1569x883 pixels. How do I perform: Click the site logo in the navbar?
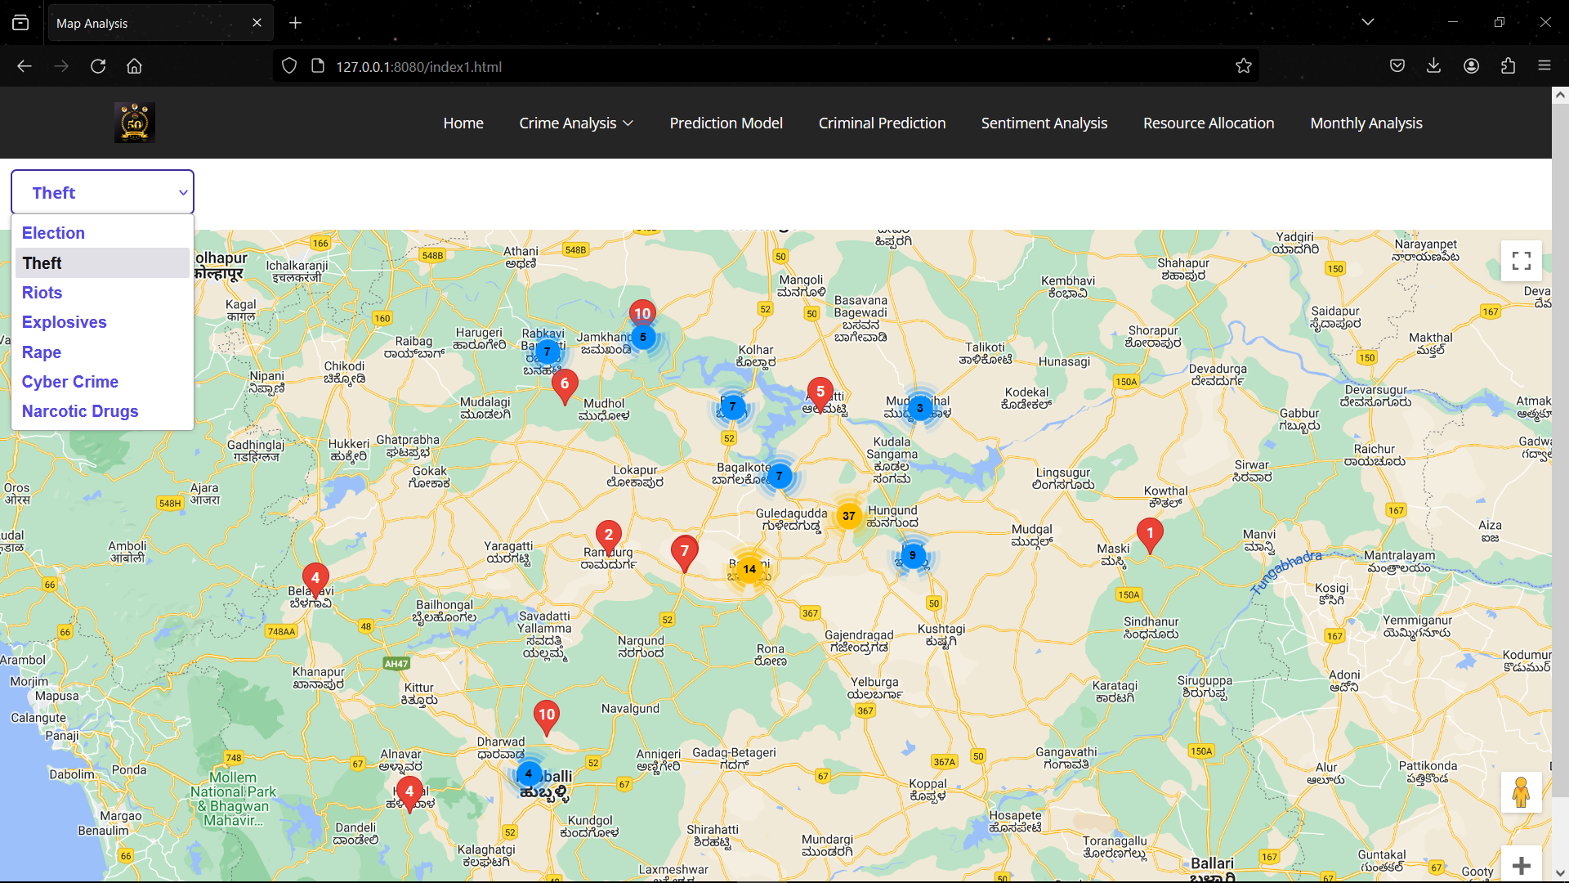pos(135,123)
